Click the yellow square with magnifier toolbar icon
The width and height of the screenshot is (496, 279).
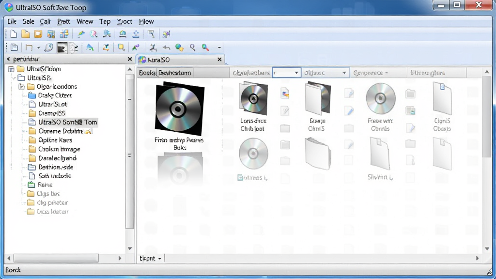point(121,47)
